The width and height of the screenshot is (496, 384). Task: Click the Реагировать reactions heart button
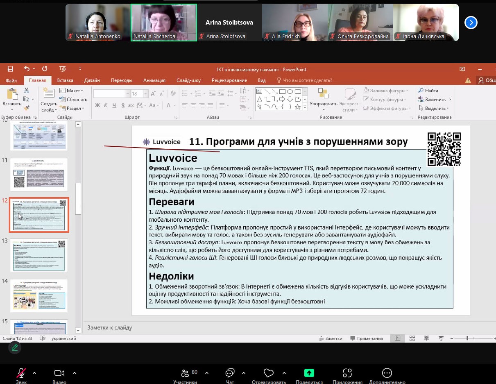(269, 375)
